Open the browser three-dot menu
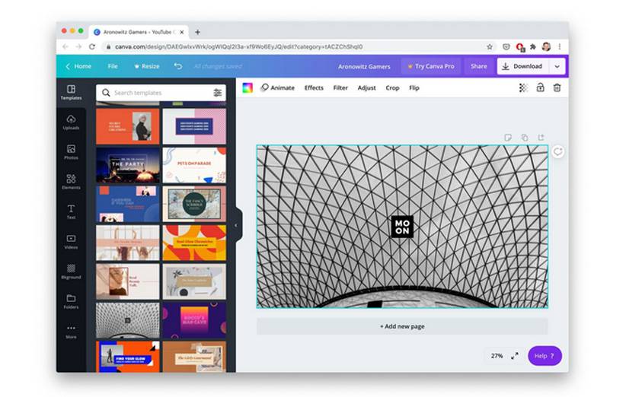The image size is (626, 397). click(560, 46)
